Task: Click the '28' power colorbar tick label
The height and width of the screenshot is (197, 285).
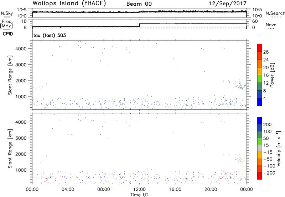Action: coord(266,52)
